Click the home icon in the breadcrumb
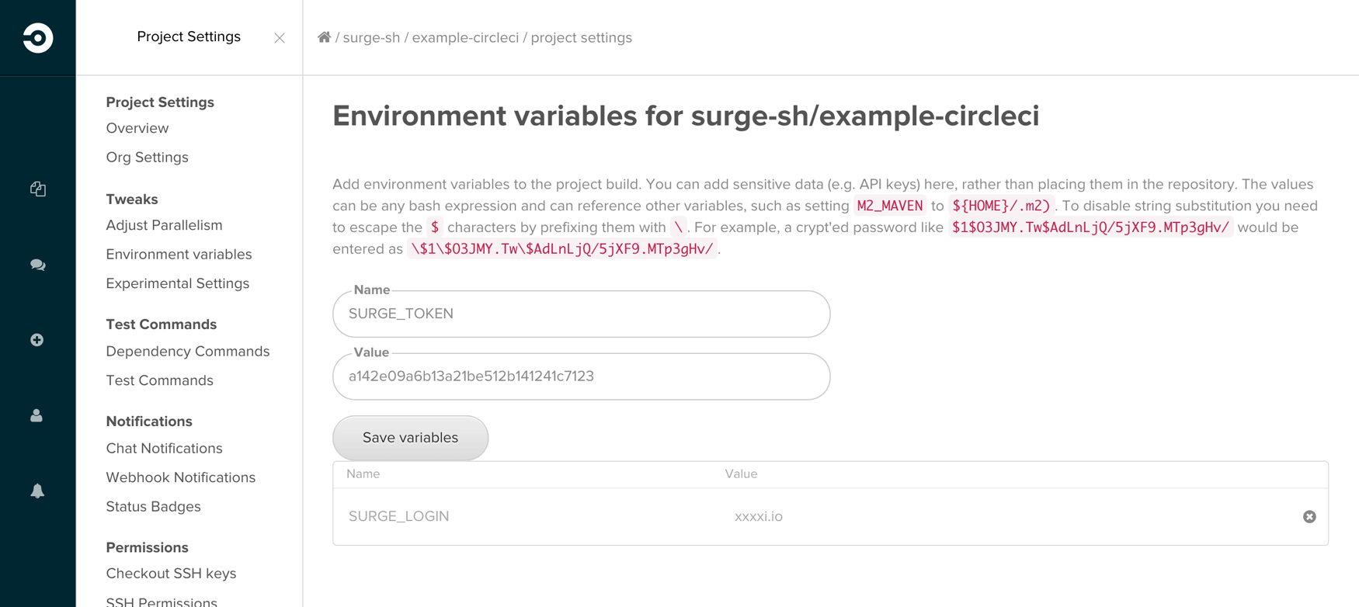The image size is (1359, 607). coord(325,37)
